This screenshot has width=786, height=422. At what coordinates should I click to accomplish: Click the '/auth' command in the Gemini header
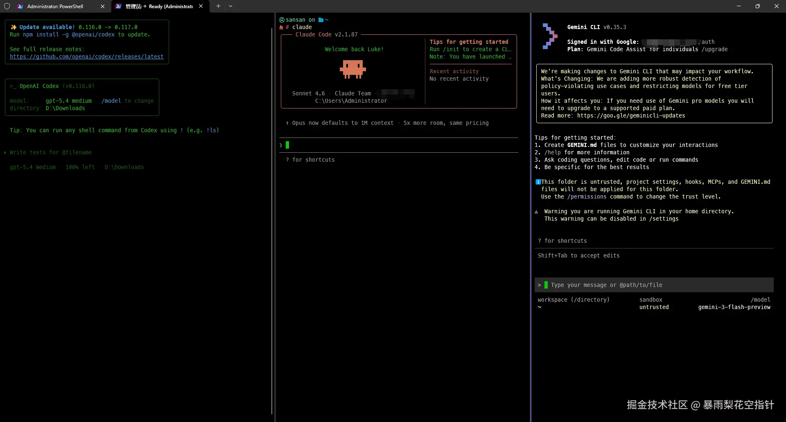707,42
